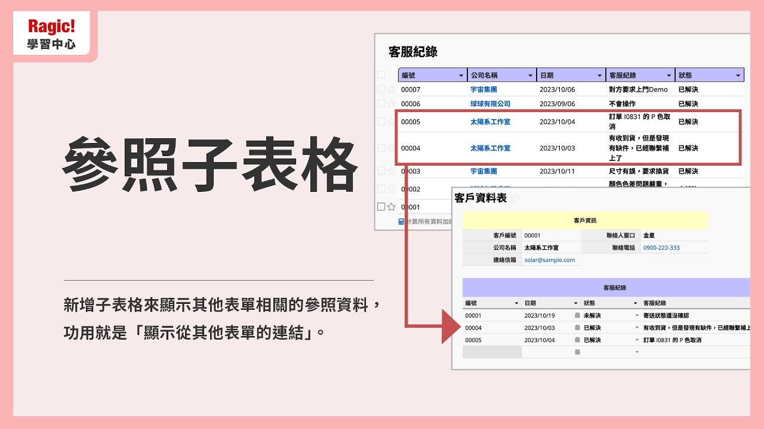Screen dimensions: 764x429
Task: Click the Ragic! 學習中心 logo
Action: point(51,34)
